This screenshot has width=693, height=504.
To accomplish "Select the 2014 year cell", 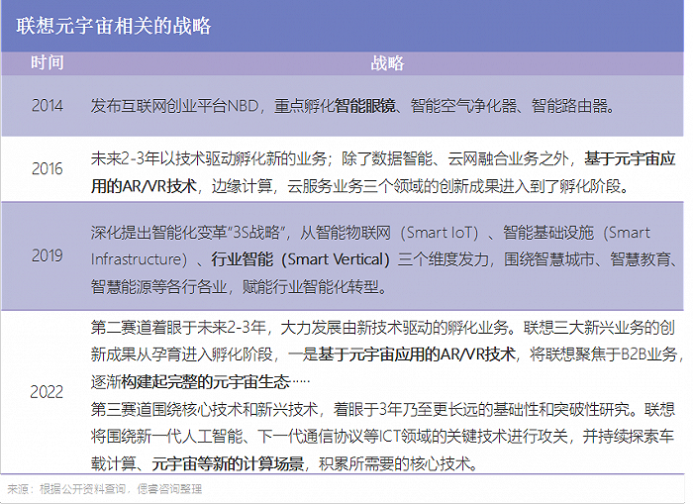I will point(48,106).
